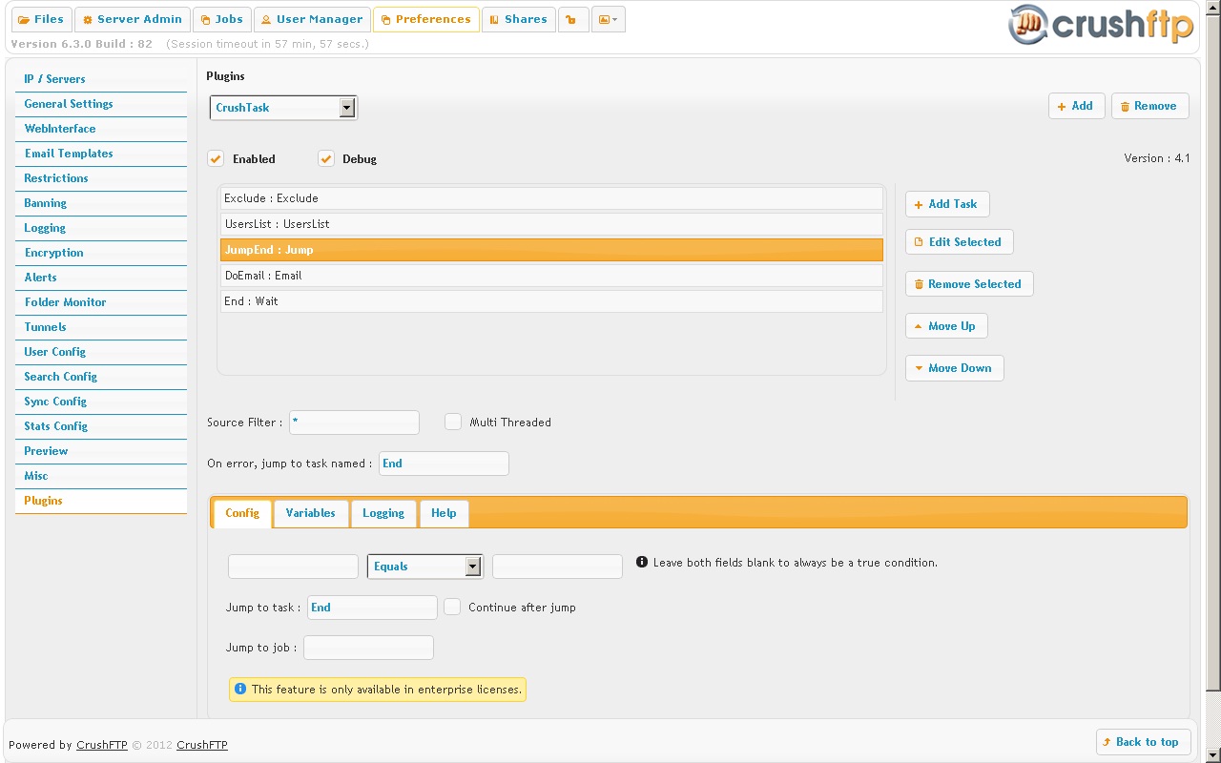
Task: Open IP / Servers settings
Action: (x=101, y=79)
